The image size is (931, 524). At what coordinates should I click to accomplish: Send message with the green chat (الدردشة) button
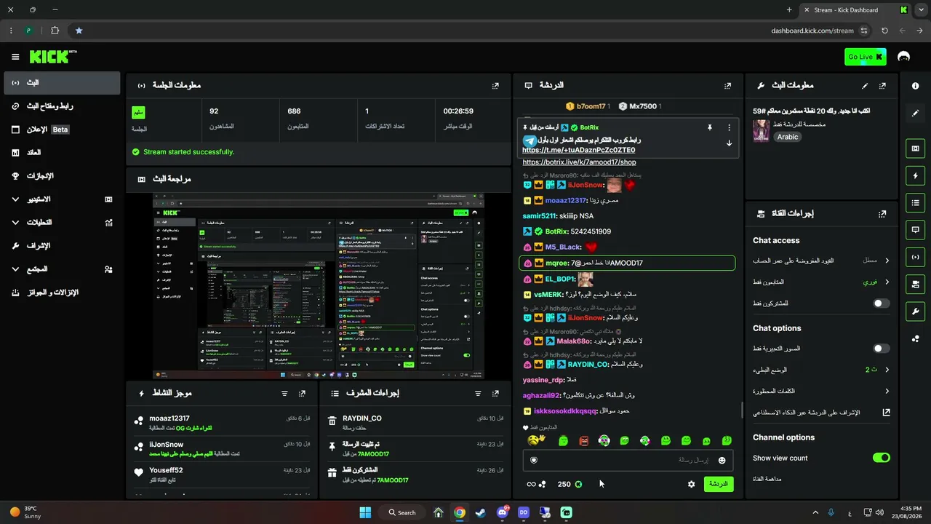719,484
